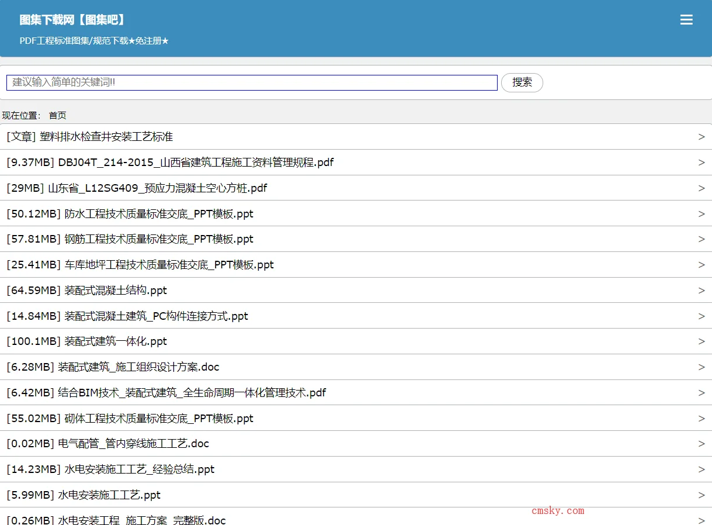This screenshot has height=525, width=712.
Task: Click the arrow on 施工组织设计方案 row
Action: point(701,367)
